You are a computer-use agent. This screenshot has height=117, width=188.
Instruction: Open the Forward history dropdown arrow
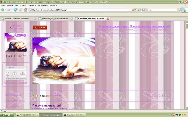tap(12, 10)
